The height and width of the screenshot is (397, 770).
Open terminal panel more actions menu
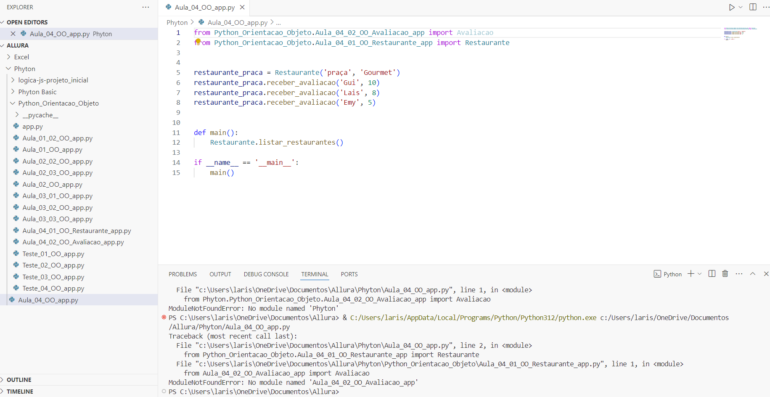739,274
